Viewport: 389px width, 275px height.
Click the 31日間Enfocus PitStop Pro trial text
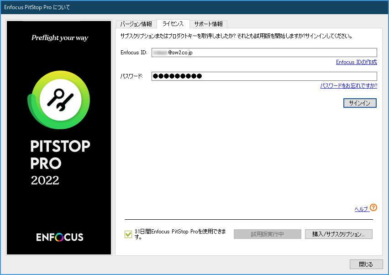point(180,234)
